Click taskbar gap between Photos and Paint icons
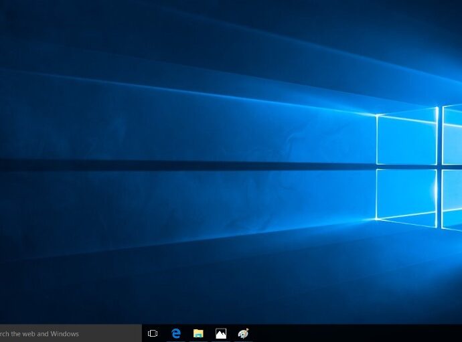The image size is (462, 342). click(x=232, y=333)
